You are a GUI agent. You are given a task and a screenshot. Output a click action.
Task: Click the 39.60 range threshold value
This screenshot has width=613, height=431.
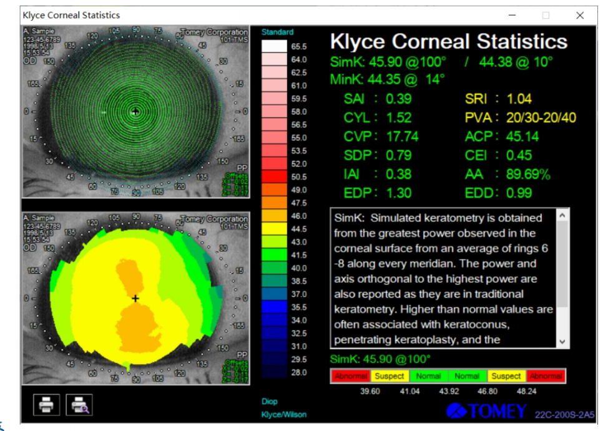click(x=370, y=391)
